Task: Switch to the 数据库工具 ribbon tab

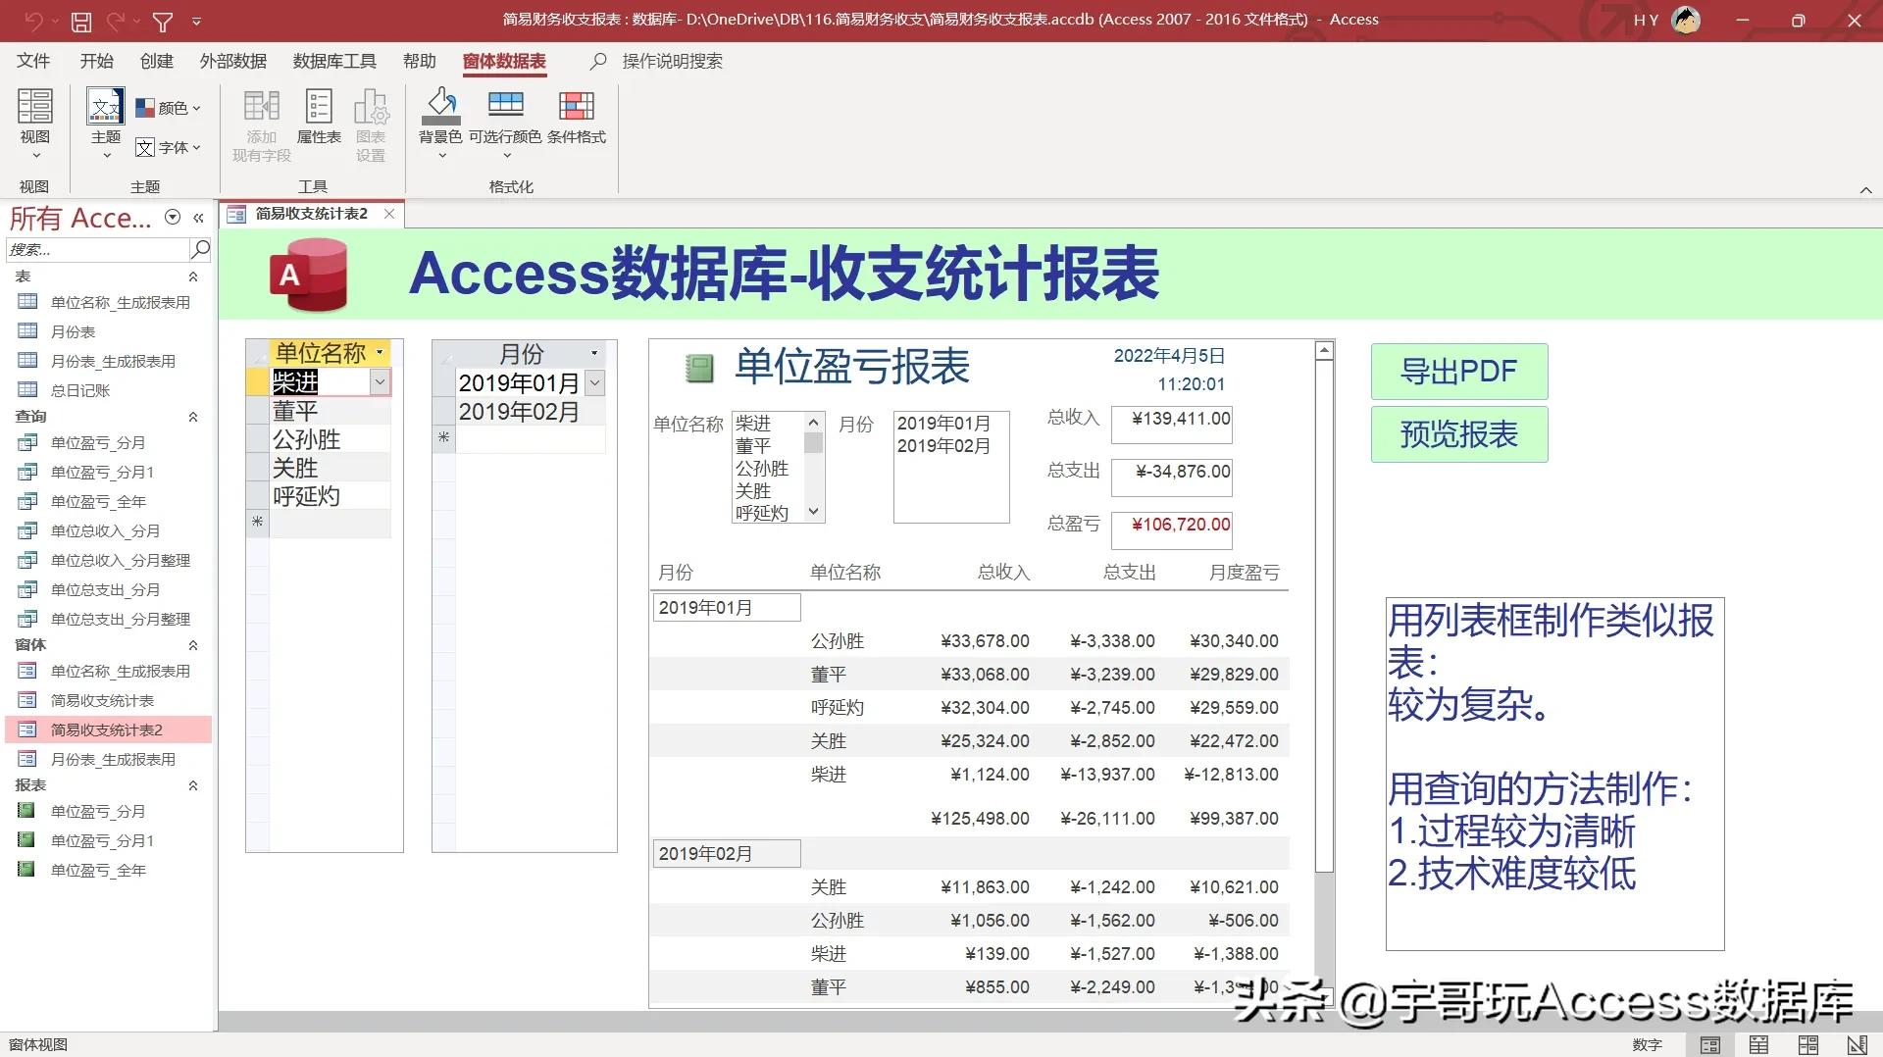Action: (x=334, y=61)
